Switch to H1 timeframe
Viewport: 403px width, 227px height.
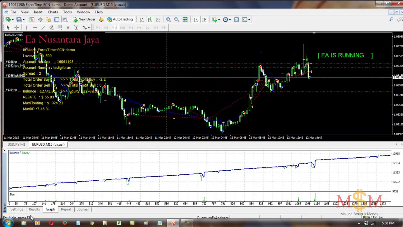click(131, 28)
